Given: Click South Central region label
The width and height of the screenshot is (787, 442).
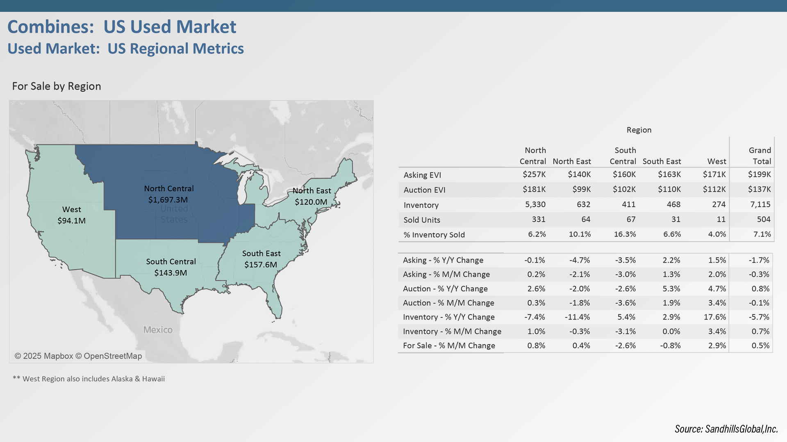Looking at the screenshot, I should [171, 262].
